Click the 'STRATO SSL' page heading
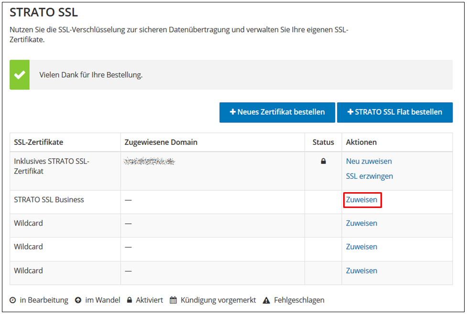 coord(43,12)
